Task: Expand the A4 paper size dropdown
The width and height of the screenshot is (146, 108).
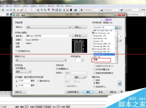Action: click(41, 60)
